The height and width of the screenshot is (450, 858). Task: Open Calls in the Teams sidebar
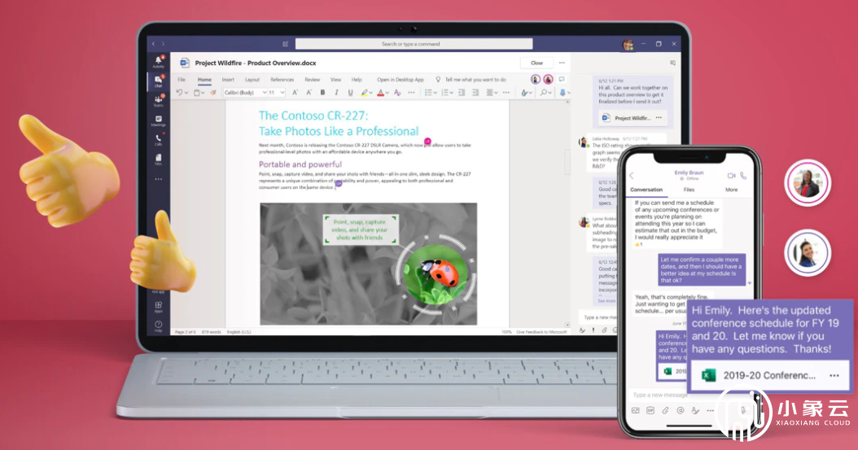(158, 140)
